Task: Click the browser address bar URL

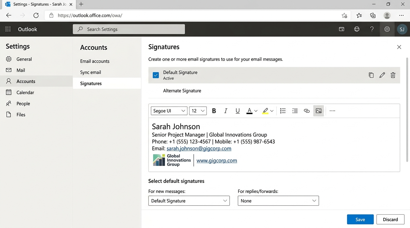Action: coord(90,15)
